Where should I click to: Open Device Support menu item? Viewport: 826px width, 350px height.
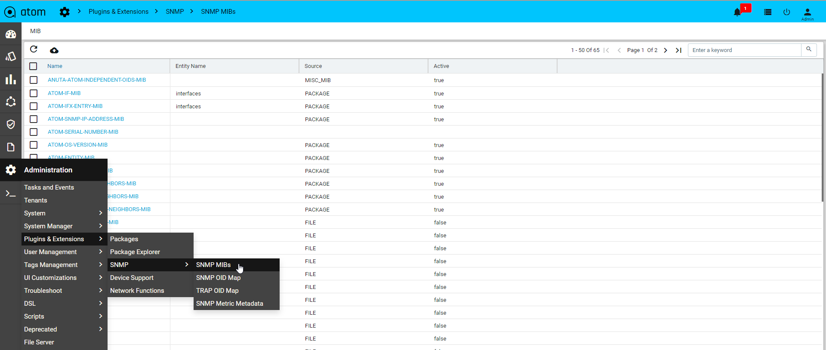tap(151, 278)
